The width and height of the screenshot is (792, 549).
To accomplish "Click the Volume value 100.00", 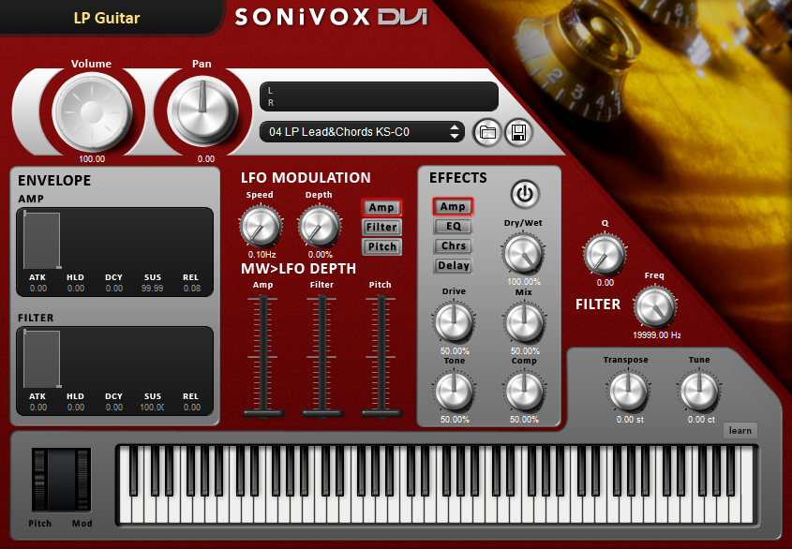I will tap(92, 159).
